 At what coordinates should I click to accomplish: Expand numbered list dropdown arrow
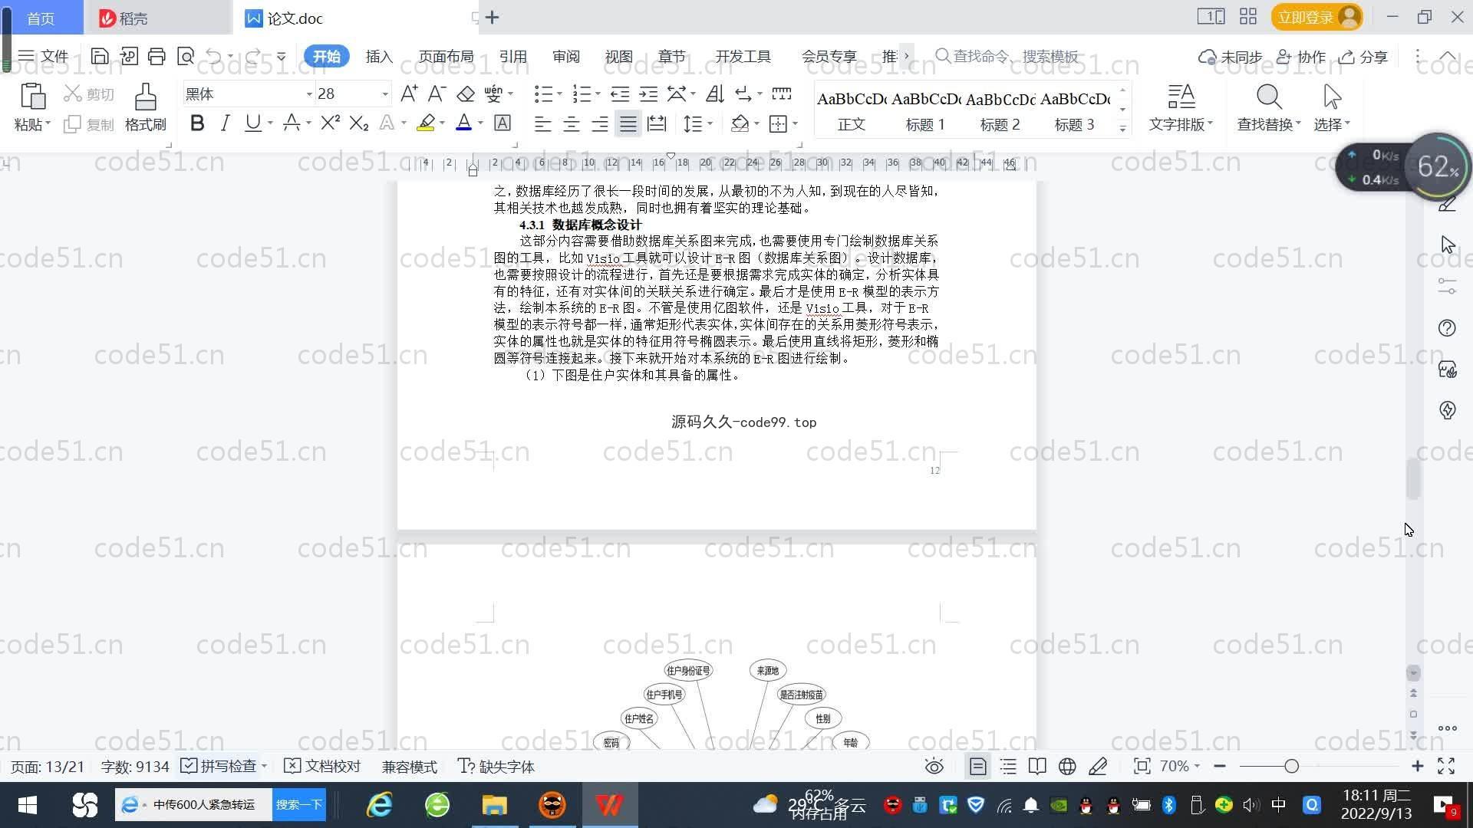coord(598,94)
